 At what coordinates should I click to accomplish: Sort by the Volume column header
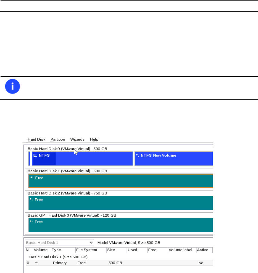pos(42,250)
